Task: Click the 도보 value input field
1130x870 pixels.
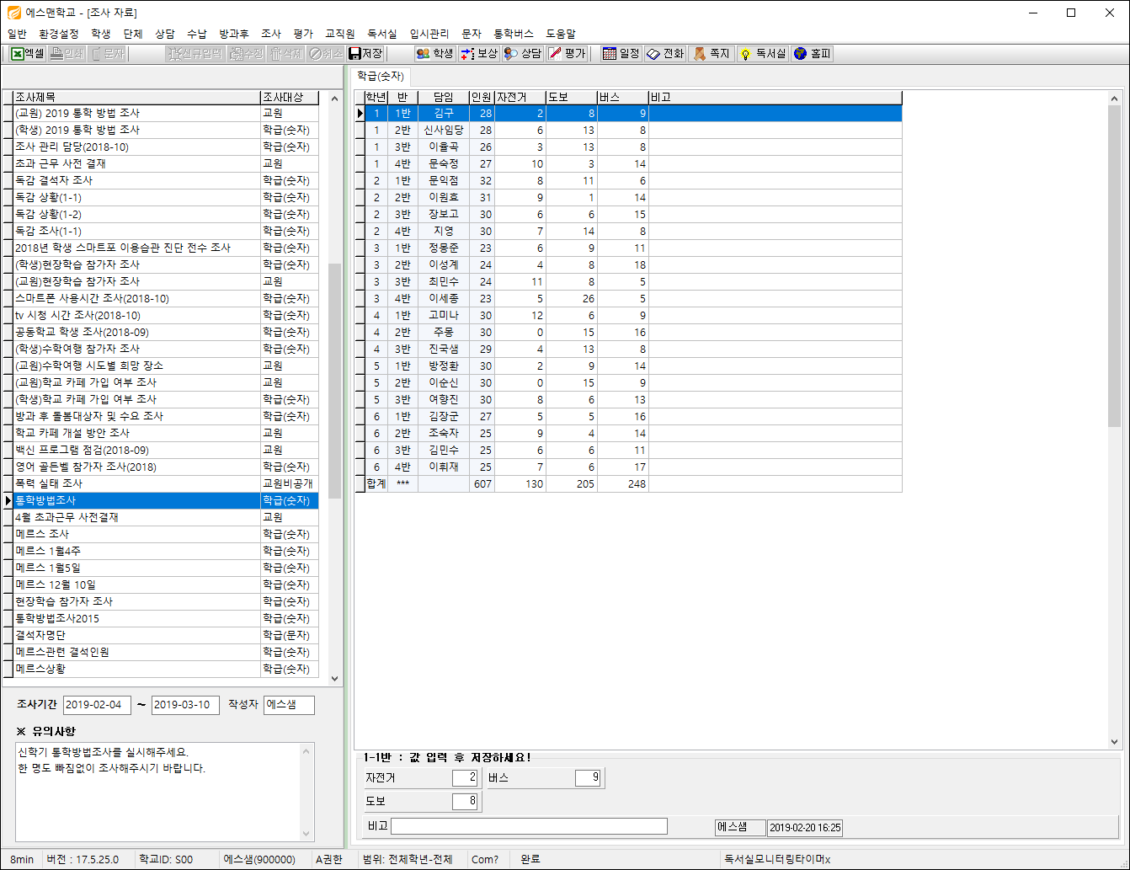Action: pyautogui.click(x=465, y=801)
